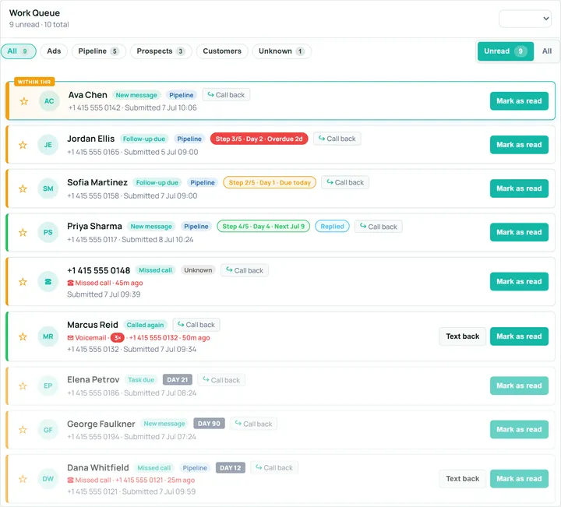Call back Elena Petrov
The image size is (561, 507).
pyautogui.click(x=221, y=380)
